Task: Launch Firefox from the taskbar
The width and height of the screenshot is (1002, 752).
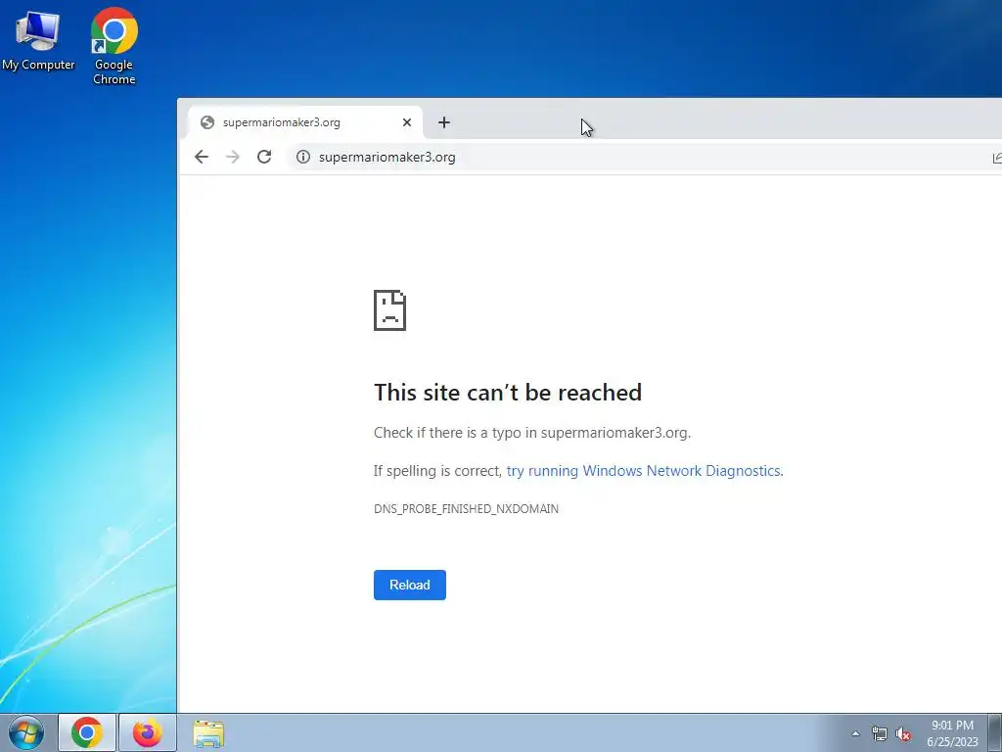Action: 147,732
